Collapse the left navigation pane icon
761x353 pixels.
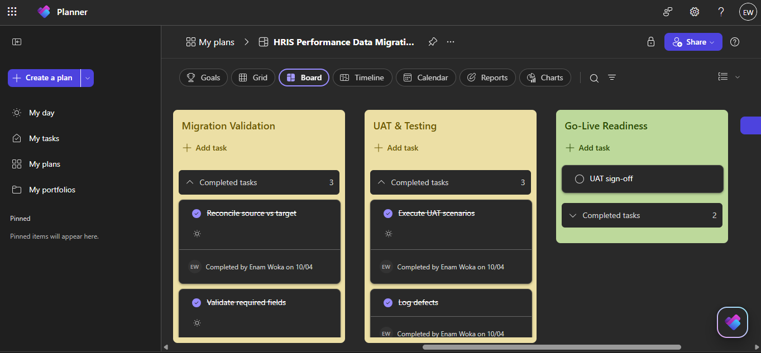coord(17,42)
